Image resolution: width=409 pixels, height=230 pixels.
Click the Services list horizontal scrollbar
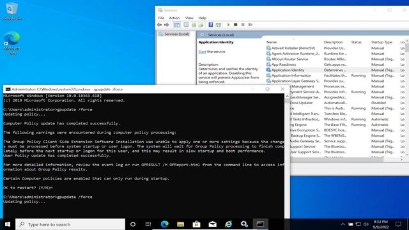(x=337, y=159)
